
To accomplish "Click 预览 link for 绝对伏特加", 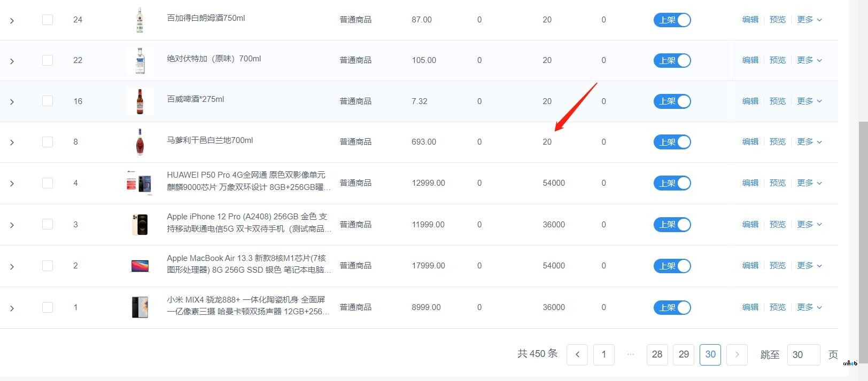I will click(x=778, y=60).
